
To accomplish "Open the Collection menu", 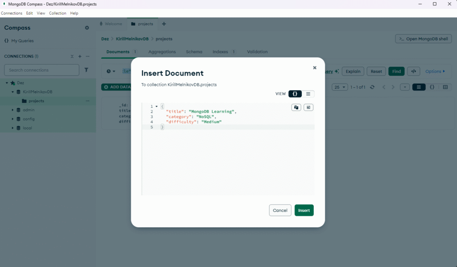I will [x=58, y=13].
